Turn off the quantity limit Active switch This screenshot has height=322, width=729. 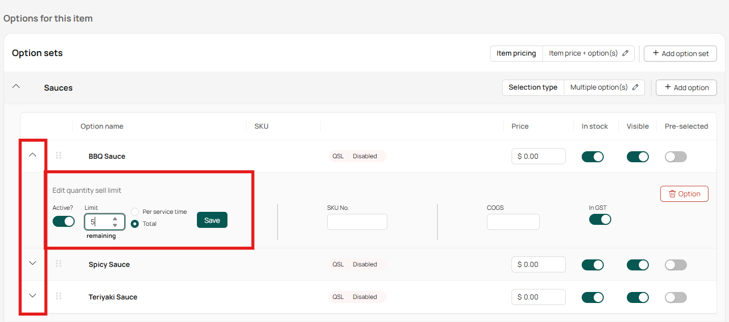coord(64,221)
